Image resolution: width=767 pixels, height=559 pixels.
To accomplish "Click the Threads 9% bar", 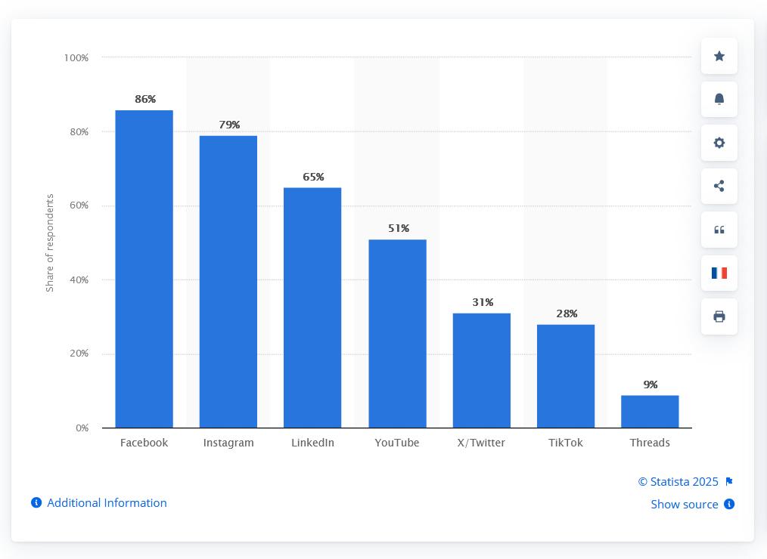I will pyautogui.click(x=650, y=412).
